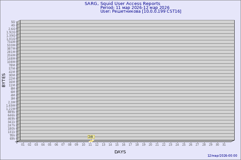
Task: Click the 469k label on bytes axis
Action: pos(11,119)
